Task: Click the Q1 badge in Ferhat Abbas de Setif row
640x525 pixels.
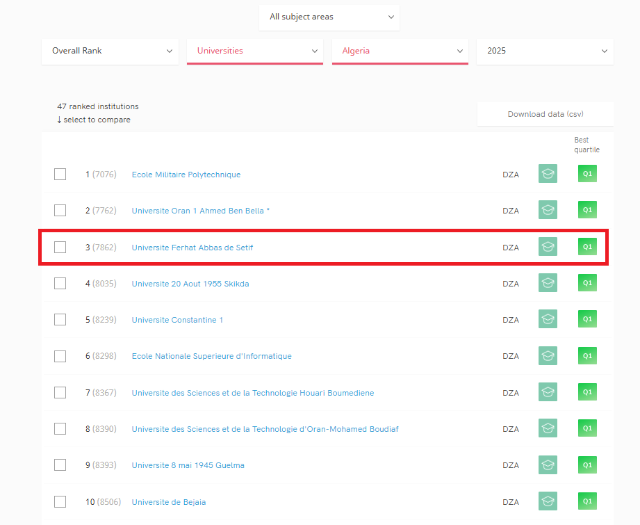Action: coord(587,246)
